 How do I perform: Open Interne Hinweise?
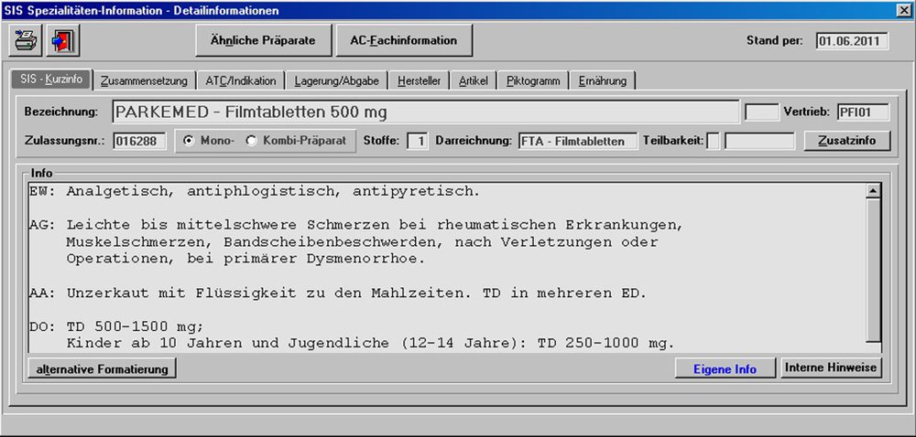tap(831, 368)
